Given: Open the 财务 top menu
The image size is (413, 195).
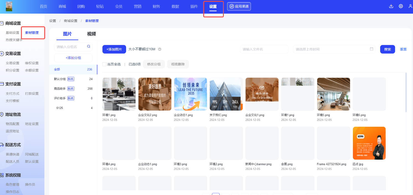Looking at the screenshot, I should [156, 6].
